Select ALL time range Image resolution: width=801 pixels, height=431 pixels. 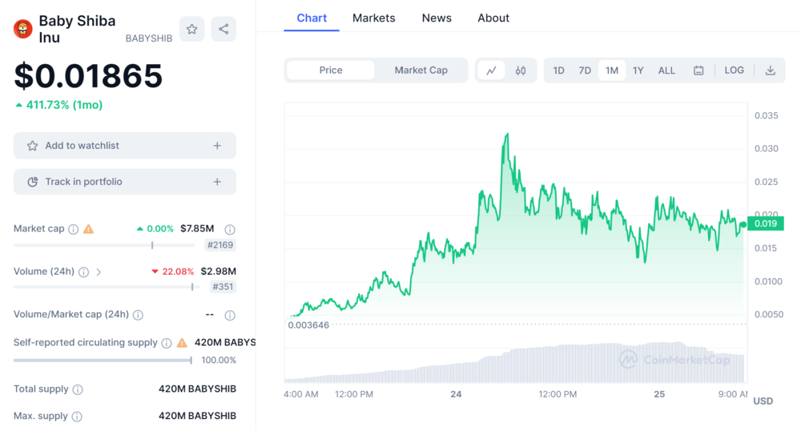(x=666, y=70)
